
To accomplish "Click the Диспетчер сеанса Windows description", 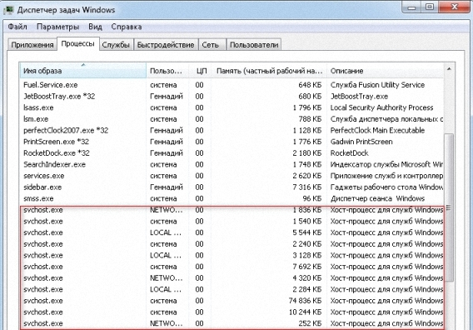I will point(377,198).
